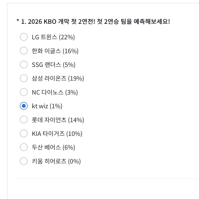199x199 pixels.
Task: Pick the KIA 타이거즈 radio circle
Action: pyautogui.click(x=24, y=133)
